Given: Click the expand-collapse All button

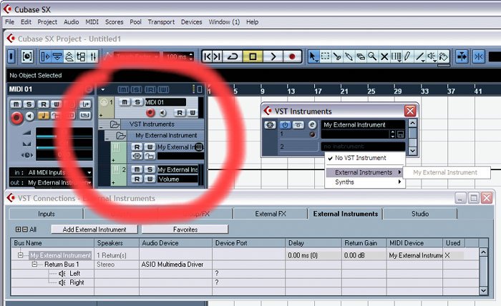Looking at the screenshot, I should click(26, 229).
